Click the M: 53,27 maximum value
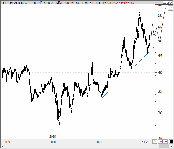The height and width of the screenshot is (149, 174). (x=77, y=3)
